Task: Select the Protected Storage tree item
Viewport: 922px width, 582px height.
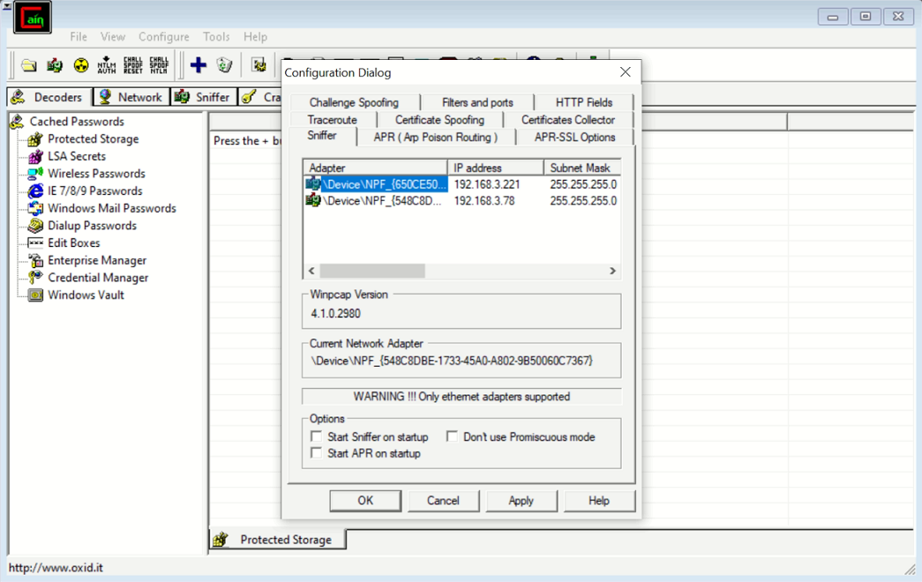Action: coord(93,138)
